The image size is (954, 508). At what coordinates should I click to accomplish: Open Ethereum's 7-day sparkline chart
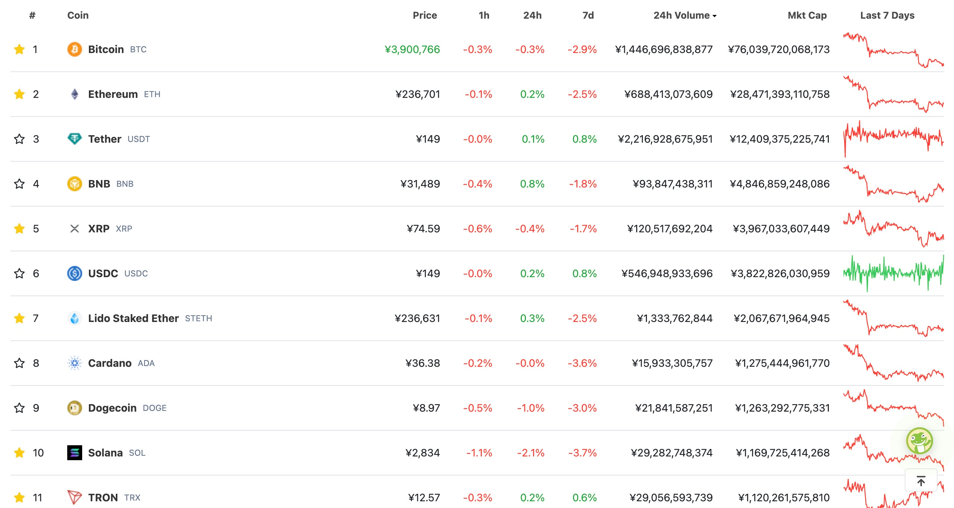[893, 94]
